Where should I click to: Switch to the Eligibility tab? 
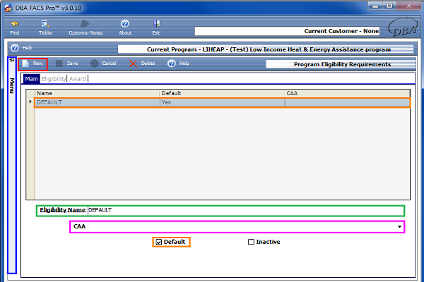[54, 79]
